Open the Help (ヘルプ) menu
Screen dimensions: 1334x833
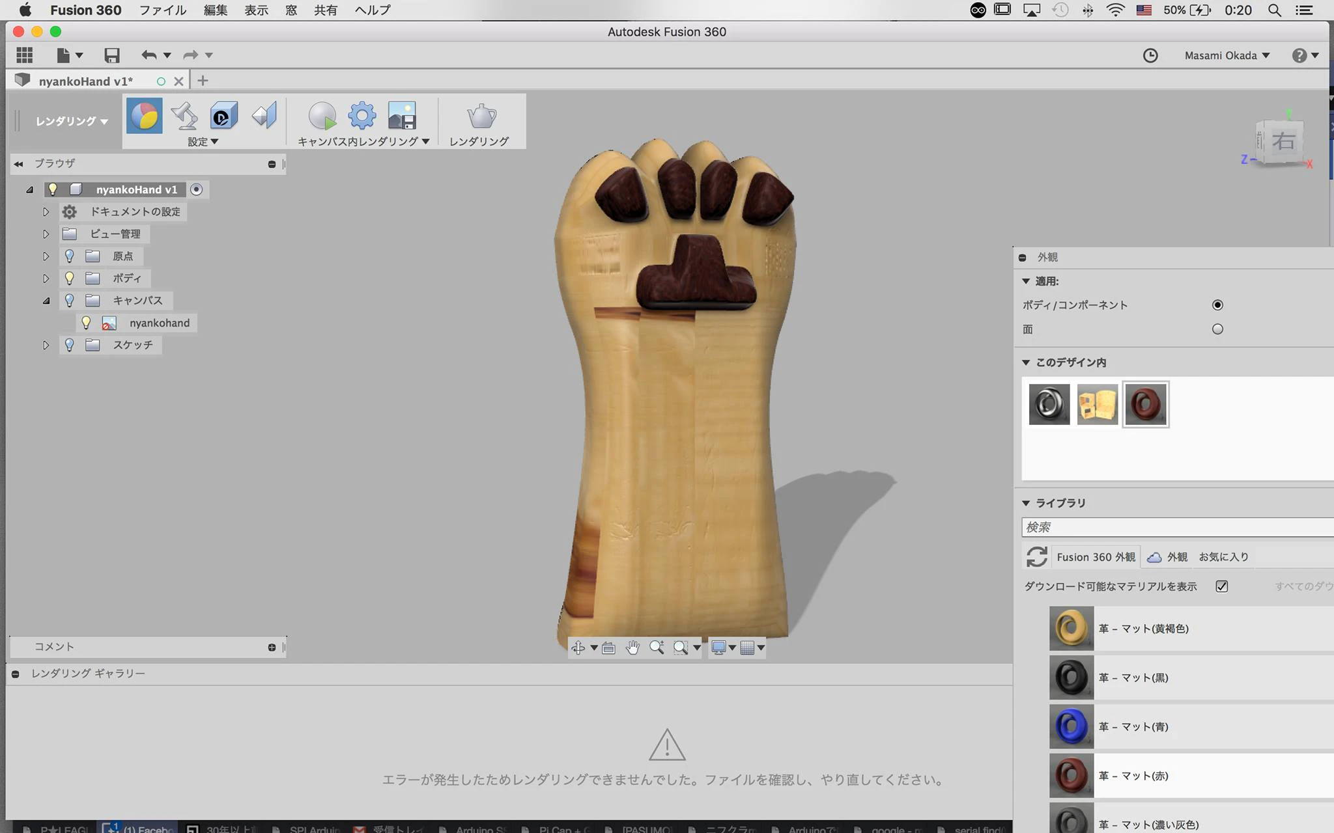373,10
